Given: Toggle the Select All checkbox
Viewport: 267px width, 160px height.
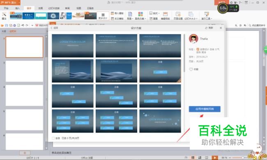Looking at the screenshot, I should 53,138.
